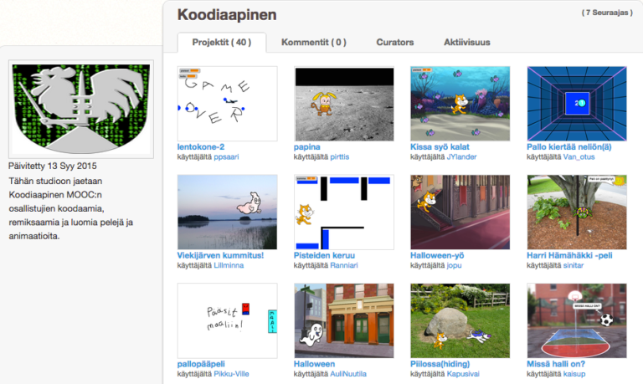
Task: Click the Piilossa(hiding) title link
Action: [440, 364]
